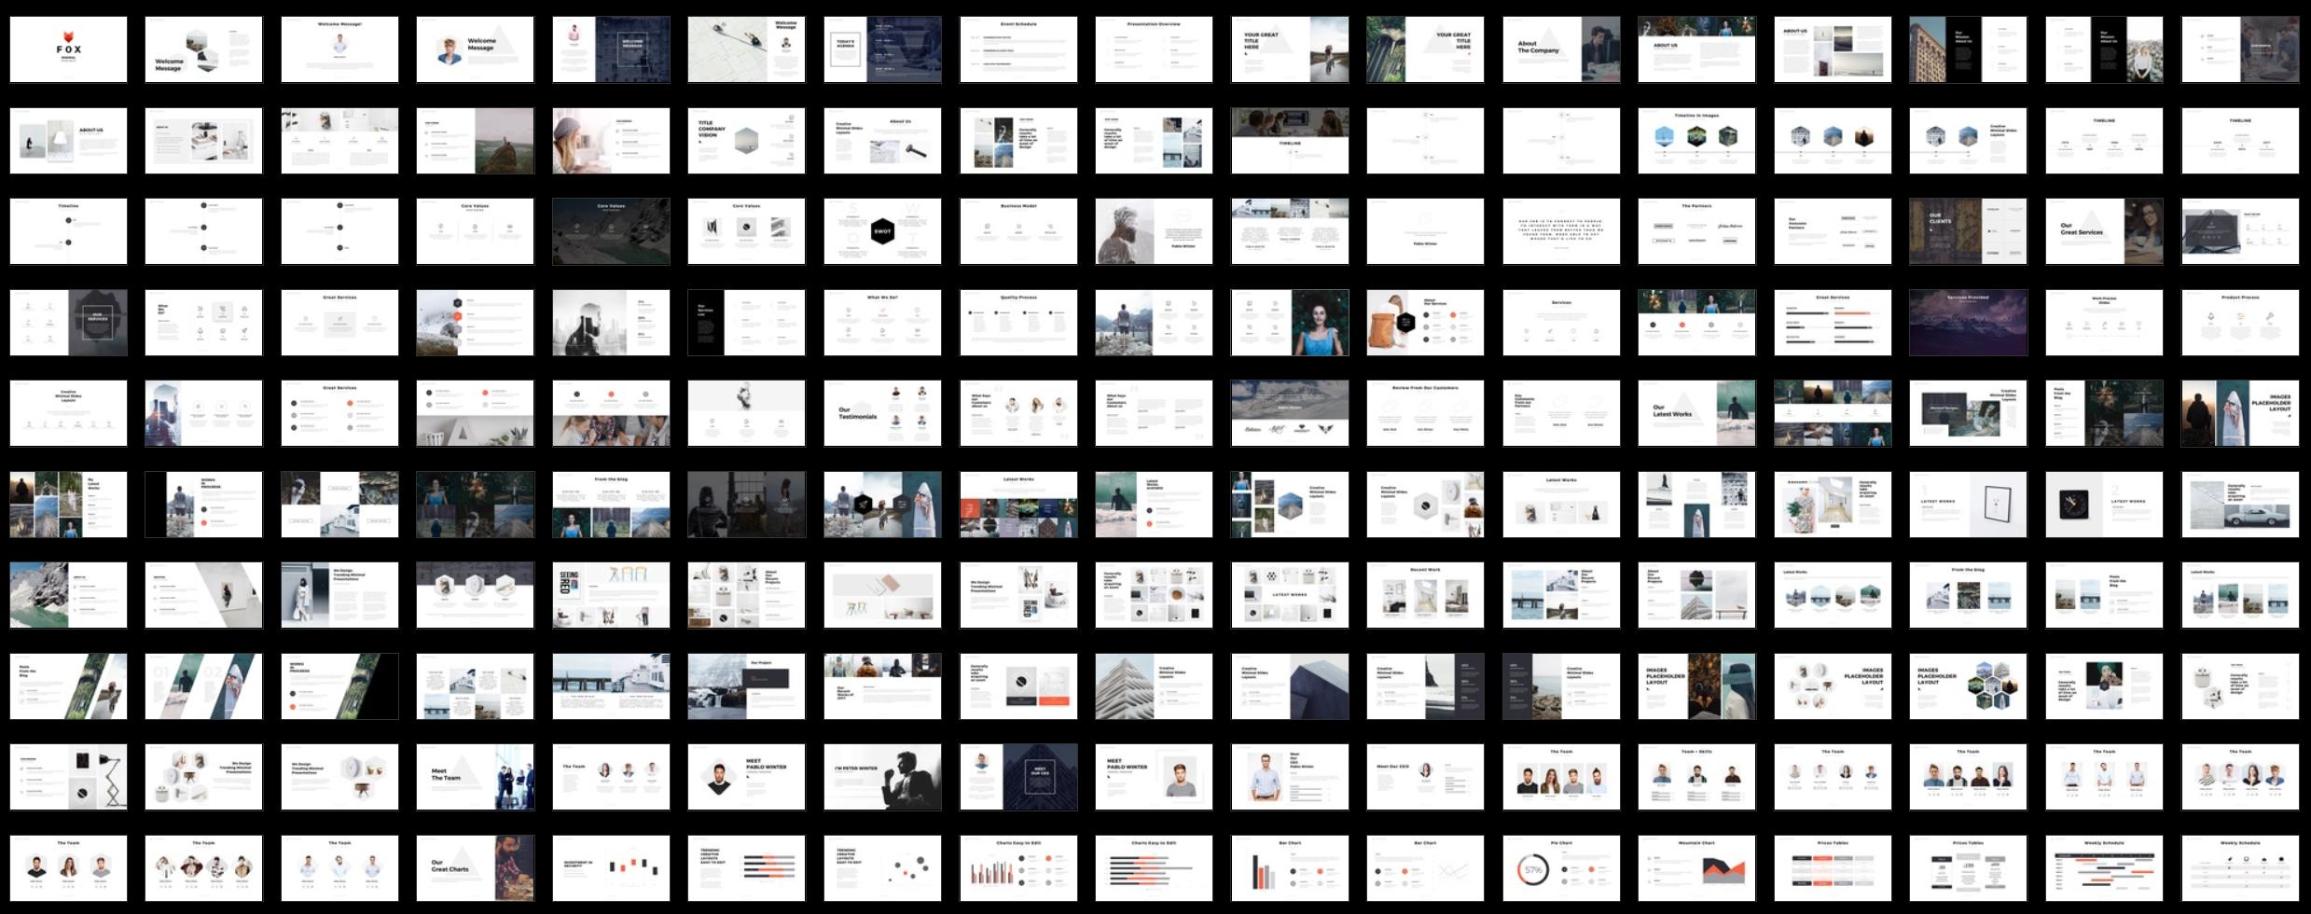
Task: Click the slide titled The Partners
Action: [1696, 231]
